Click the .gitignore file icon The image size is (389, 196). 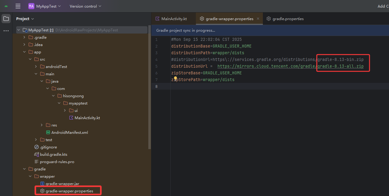pyautogui.click(x=37, y=147)
